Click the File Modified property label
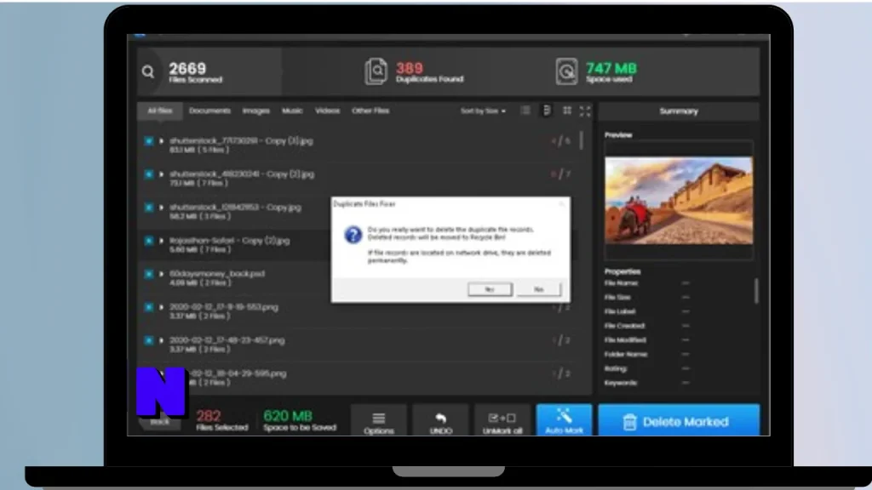872x490 pixels. coord(625,340)
